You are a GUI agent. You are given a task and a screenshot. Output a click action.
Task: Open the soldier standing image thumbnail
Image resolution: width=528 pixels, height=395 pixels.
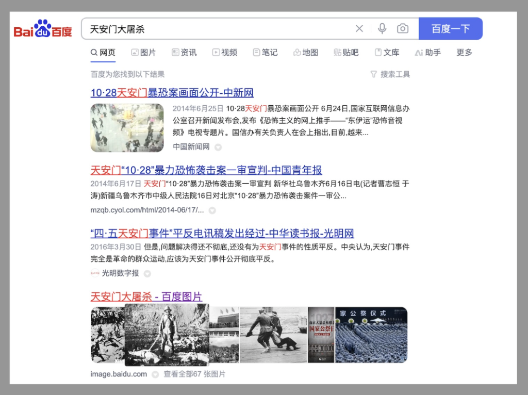pos(167,335)
